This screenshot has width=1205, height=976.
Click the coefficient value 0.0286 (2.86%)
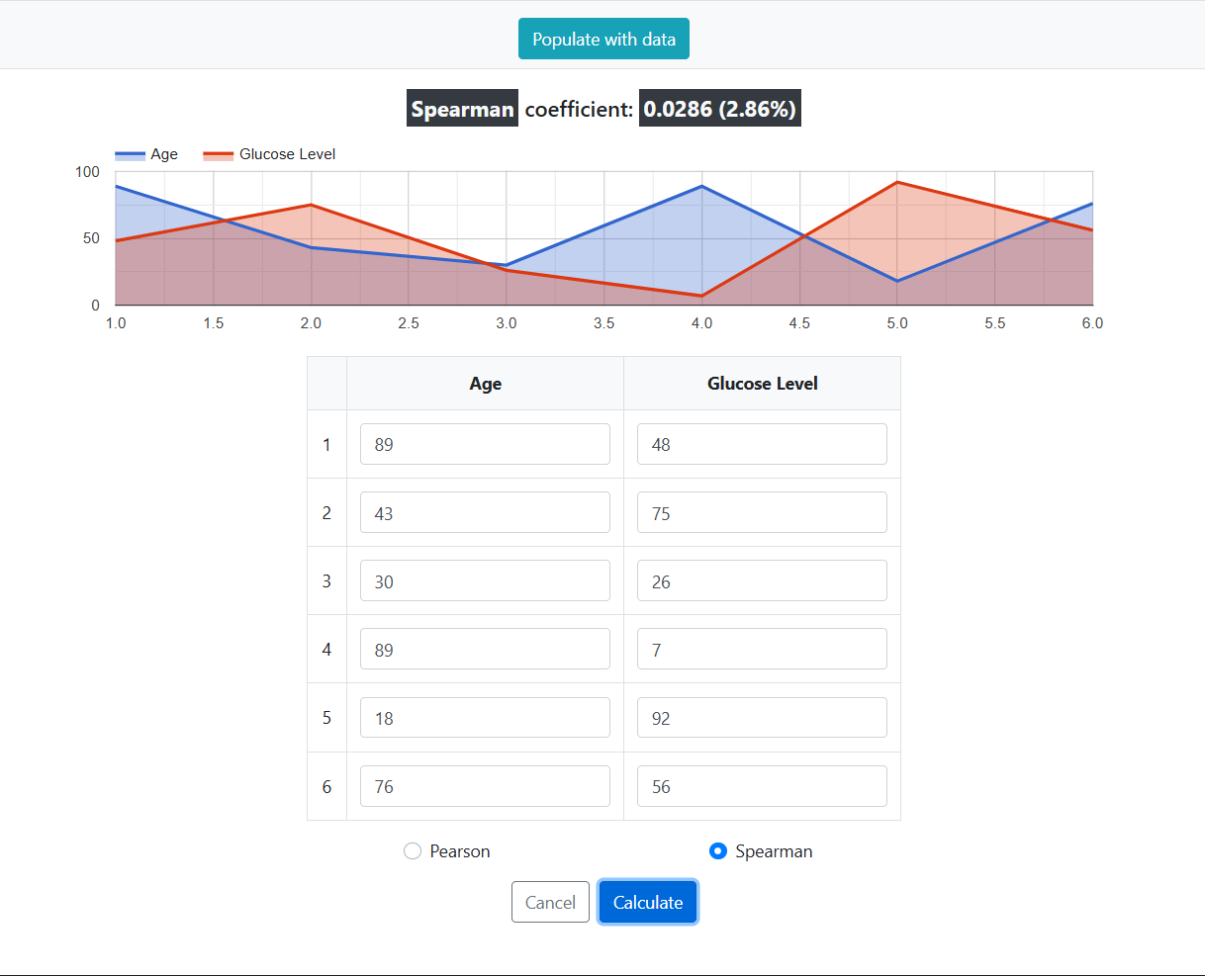(x=719, y=109)
